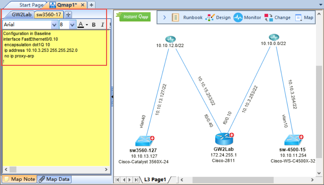Go to next map page
Screen dimensions: 324x185
coord(130,180)
